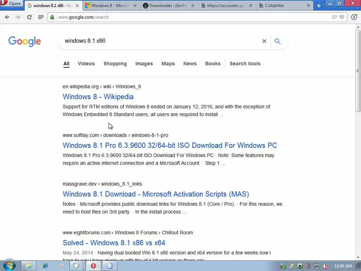Close the Downloader tab
Screen dimensions: 361x271
(193, 6)
